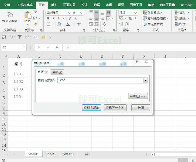Image resolution: width=196 pixels, height=162 pixels.
Task: Toggle align text left
Action: coord(91,18)
